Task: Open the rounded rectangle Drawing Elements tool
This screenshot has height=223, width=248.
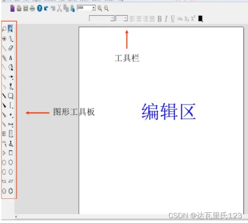Action: pyautogui.click(x=11, y=96)
